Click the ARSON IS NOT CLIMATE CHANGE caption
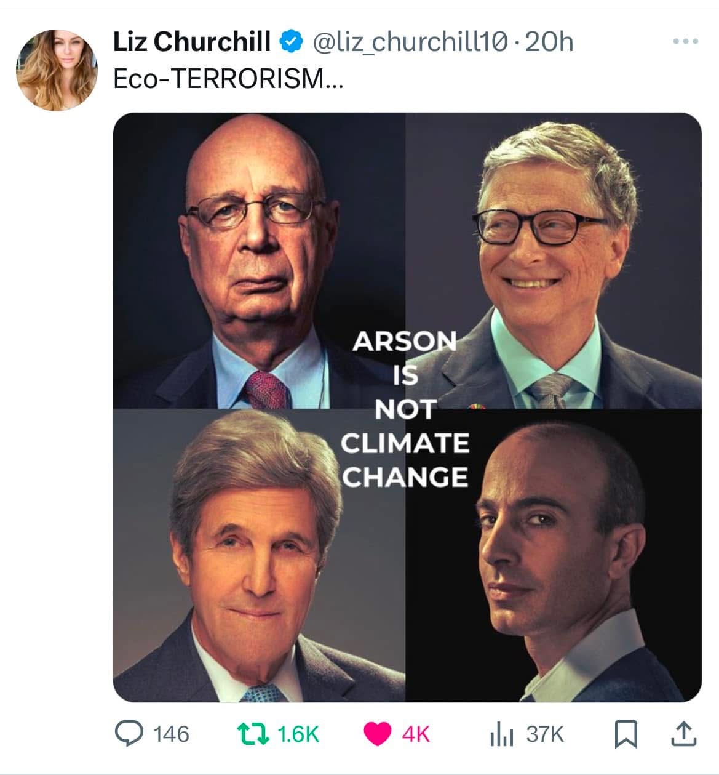This screenshot has width=719, height=775. point(405,409)
